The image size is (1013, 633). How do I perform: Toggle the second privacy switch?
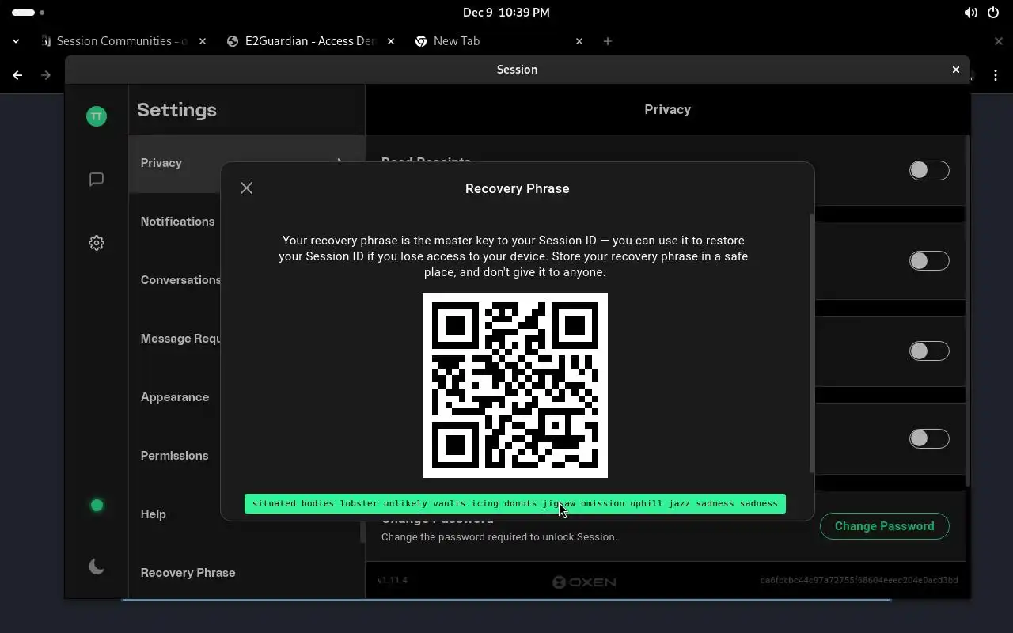[929, 260]
